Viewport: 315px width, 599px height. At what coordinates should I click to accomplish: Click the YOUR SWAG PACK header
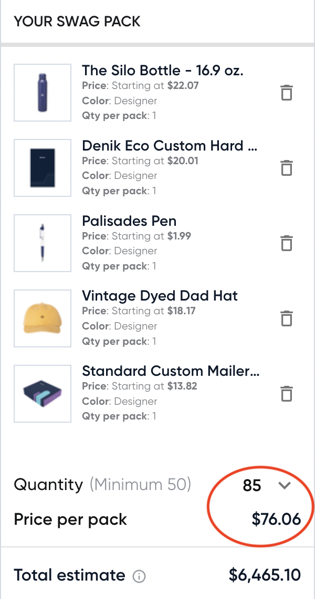77,22
